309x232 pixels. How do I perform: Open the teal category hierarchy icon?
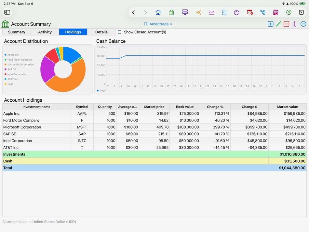262,12
